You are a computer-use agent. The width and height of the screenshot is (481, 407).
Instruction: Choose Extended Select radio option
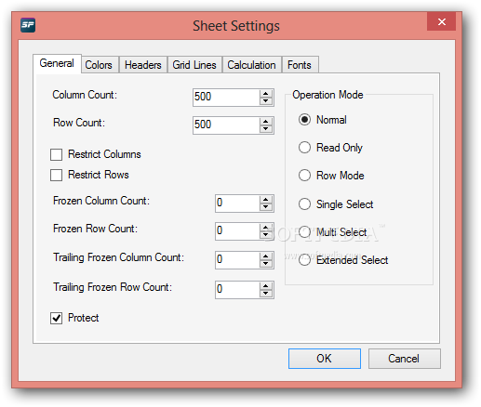coord(304,259)
